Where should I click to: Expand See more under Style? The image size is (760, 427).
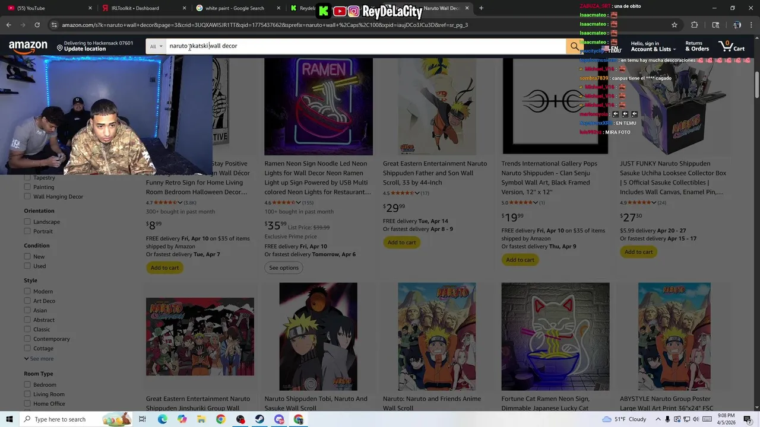[x=39, y=359]
